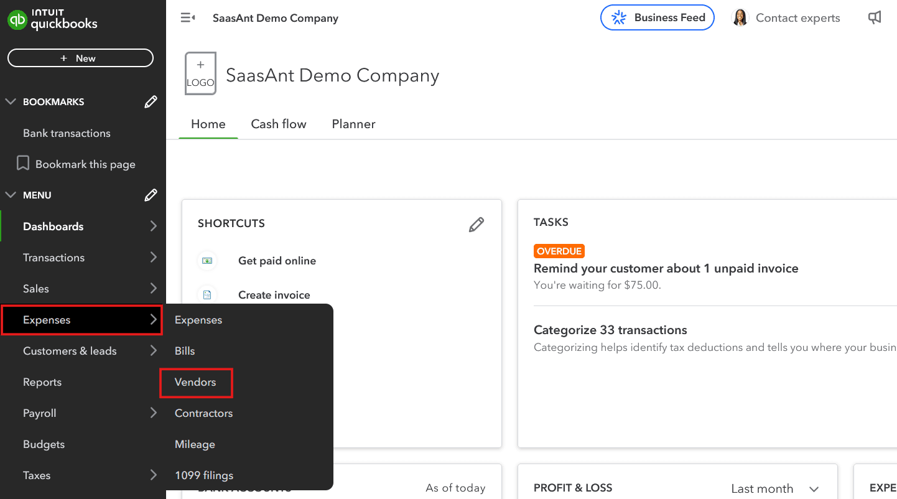Select Vendors in Expenses flyout
The height and width of the screenshot is (499, 897).
point(195,382)
